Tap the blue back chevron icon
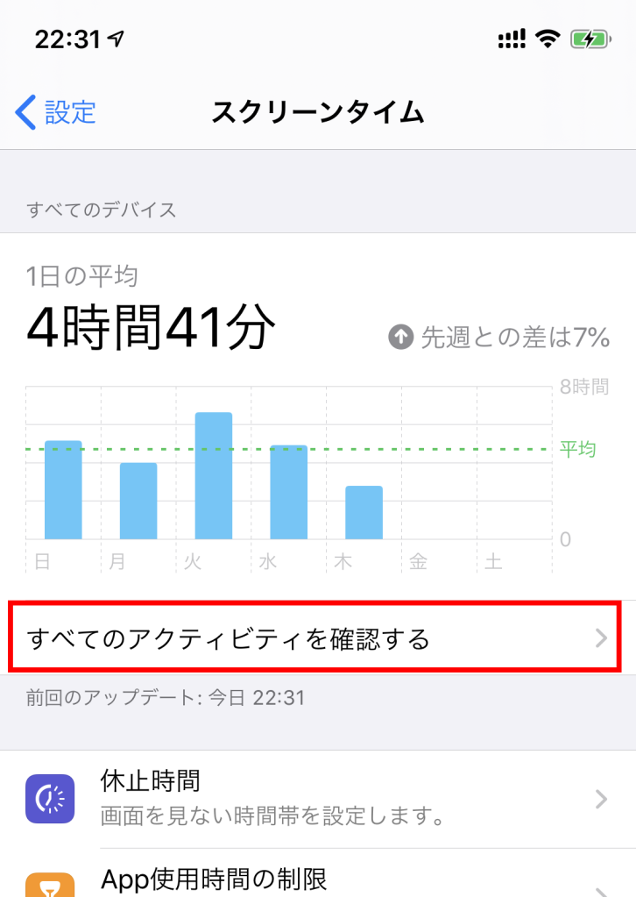 point(25,112)
